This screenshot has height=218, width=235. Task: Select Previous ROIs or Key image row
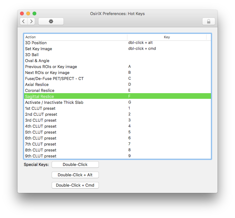[x=118, y=67]
